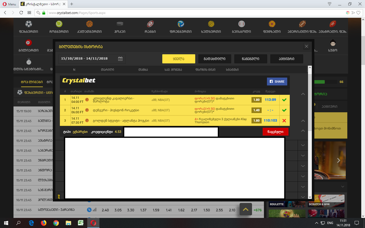The image size is (365, 228).
Task: Select the handball sport icon
Action: (x=211, y=24)
